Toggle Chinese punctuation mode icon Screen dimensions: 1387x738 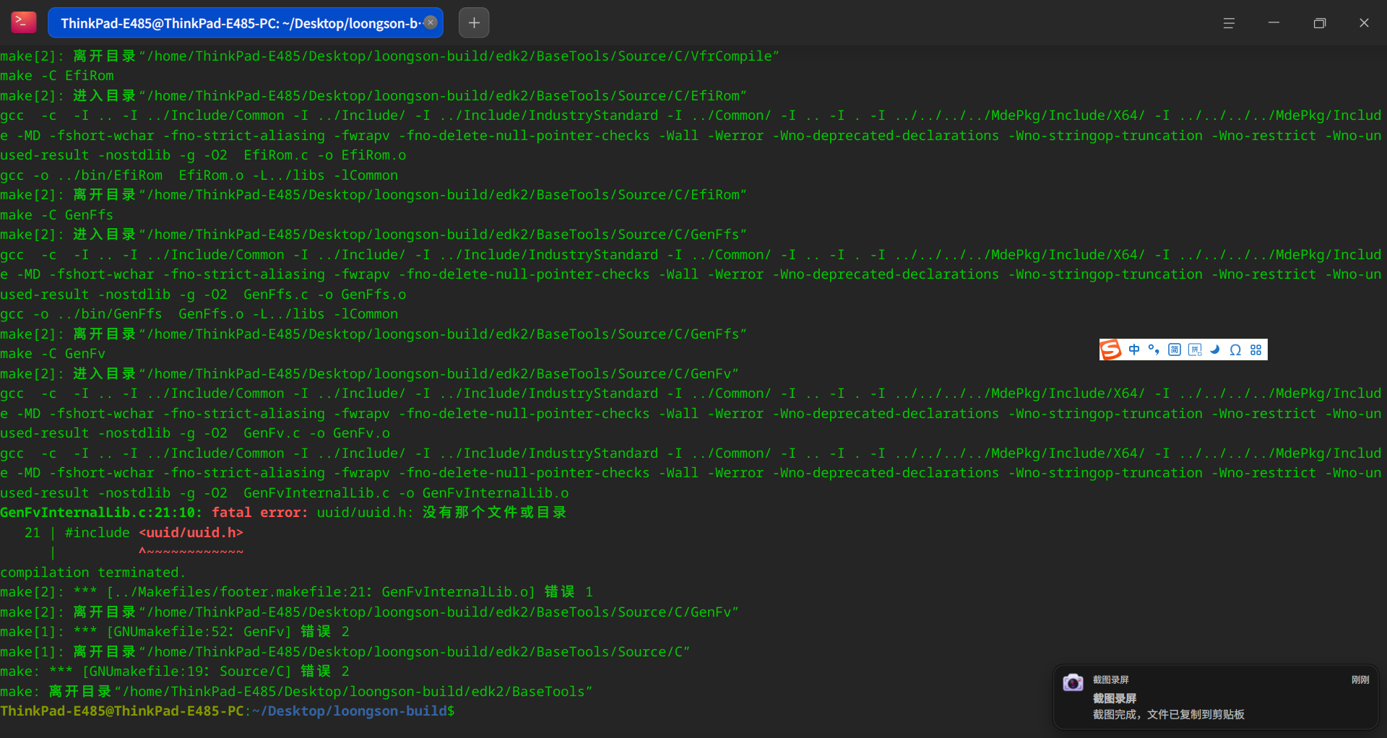click(1154, 350)
